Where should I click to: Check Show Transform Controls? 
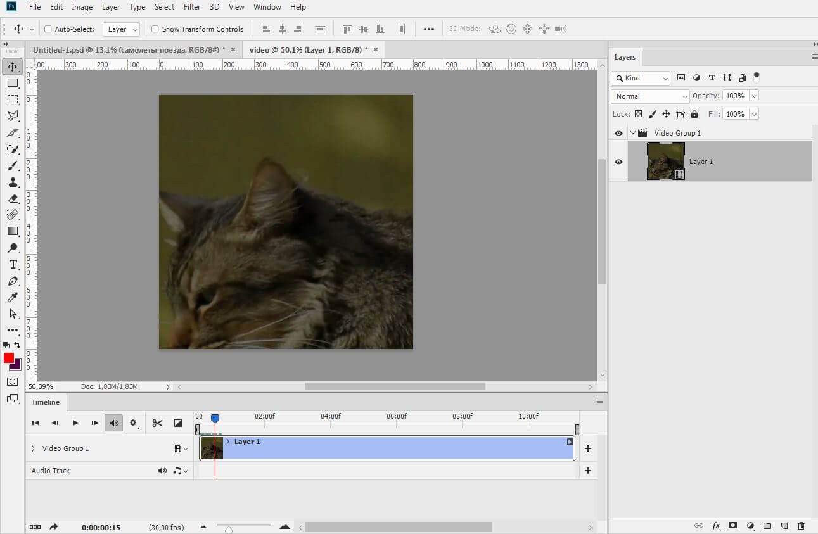(x=155, y=29)
